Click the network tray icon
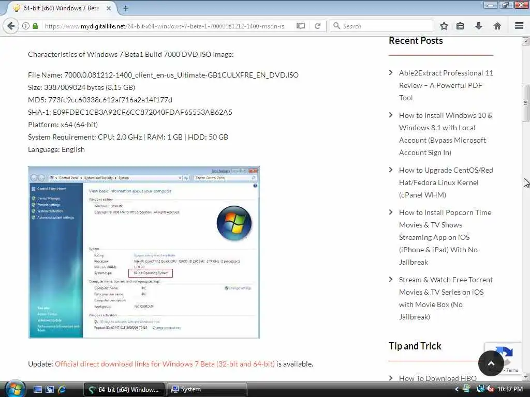530x397 pixels. pos(480,389)
